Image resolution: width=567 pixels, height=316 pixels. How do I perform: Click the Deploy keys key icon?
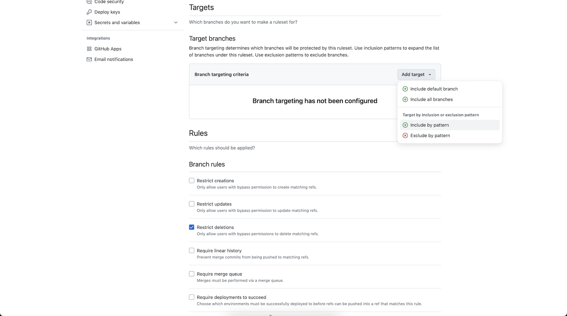pyautogui.click(x=89, y=12)
